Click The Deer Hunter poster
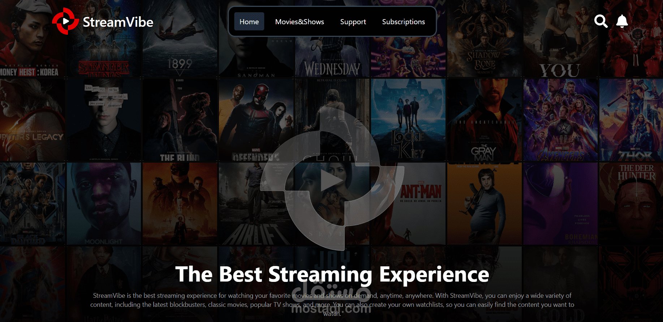Viewport: 663px width, 322px height. point(631,203)
